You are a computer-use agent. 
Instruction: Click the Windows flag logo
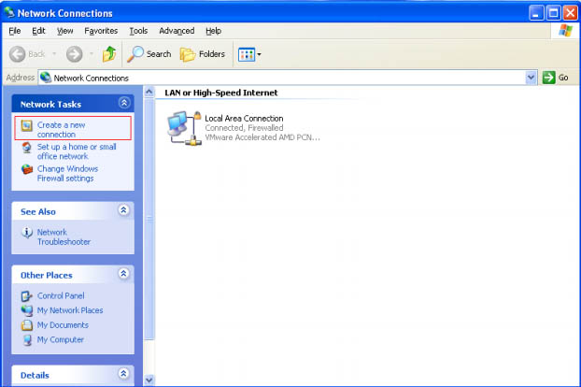click(x=565, y=31)
